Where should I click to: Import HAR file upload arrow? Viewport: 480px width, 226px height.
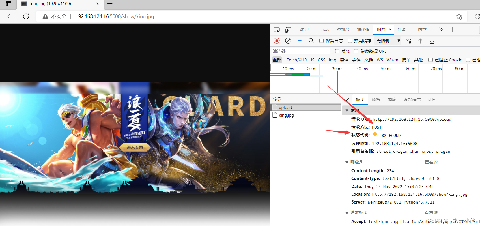pyautogui.click(x=420, y=41)
